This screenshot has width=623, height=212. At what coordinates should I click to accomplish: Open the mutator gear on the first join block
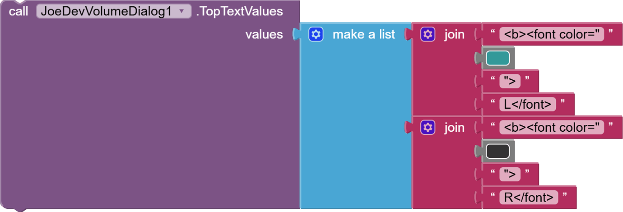tap(428, 34)
